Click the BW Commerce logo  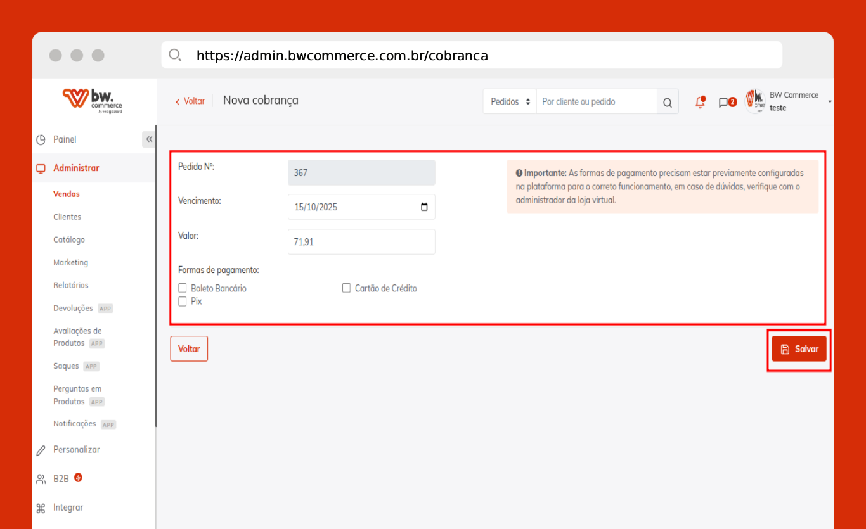[x=93, y=101]
